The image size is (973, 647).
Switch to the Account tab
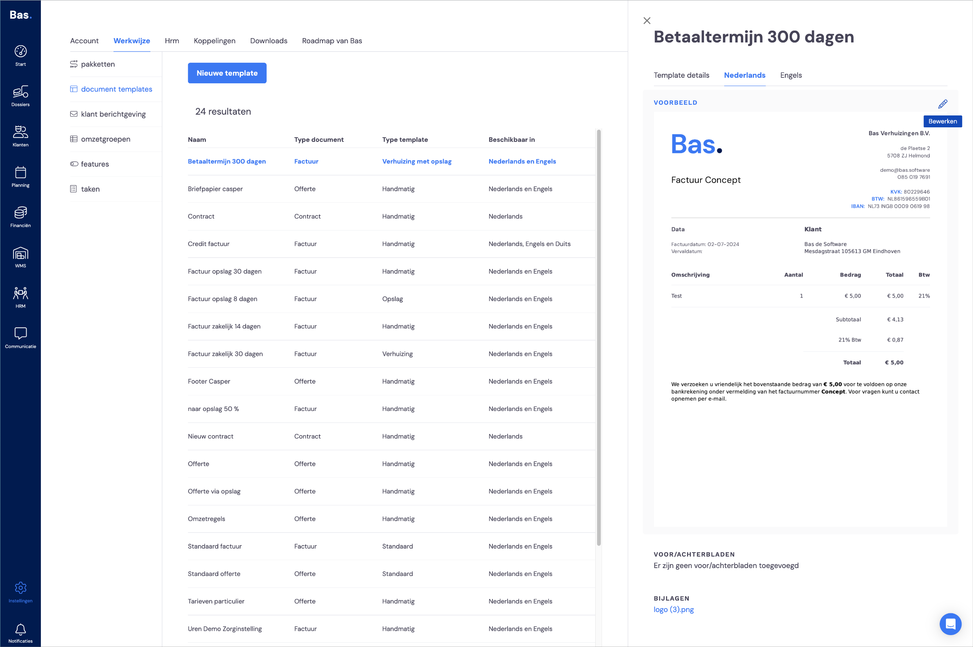pos(84,41)
